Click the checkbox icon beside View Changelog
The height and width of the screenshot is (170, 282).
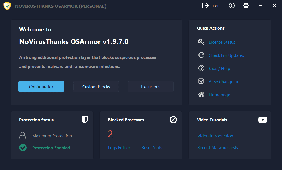click(201, 81)
